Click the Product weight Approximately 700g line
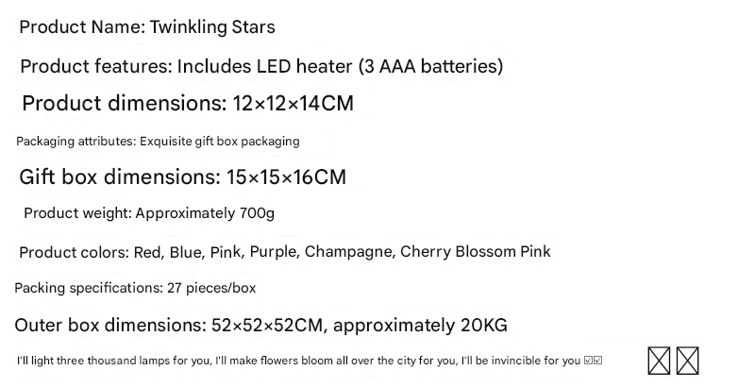Image resolution: width=755 pixels, height=387 pixels. [x=149, y=213]
